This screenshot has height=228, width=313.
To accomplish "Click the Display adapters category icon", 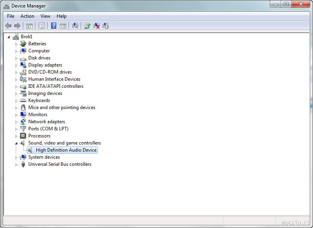I will click(23, 65).
